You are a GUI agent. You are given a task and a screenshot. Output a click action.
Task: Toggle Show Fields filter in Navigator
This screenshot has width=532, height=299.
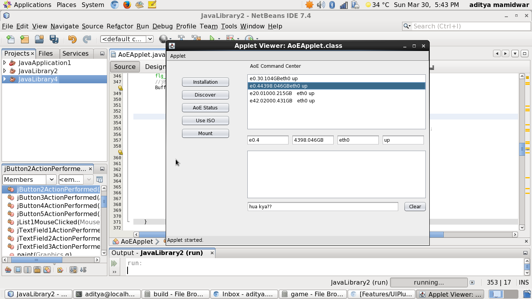(18, 270)
